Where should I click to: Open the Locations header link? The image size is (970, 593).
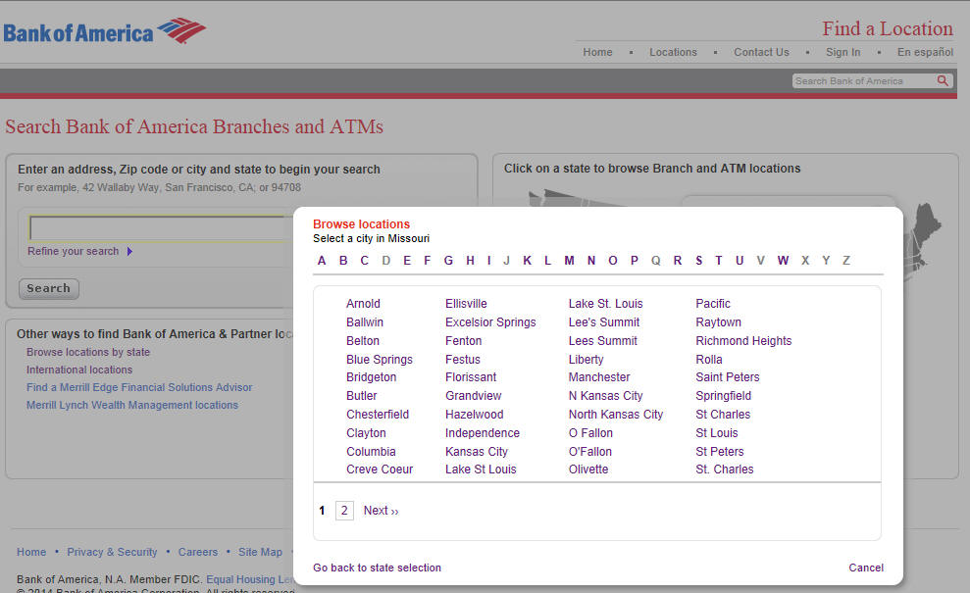pos(673,52)
